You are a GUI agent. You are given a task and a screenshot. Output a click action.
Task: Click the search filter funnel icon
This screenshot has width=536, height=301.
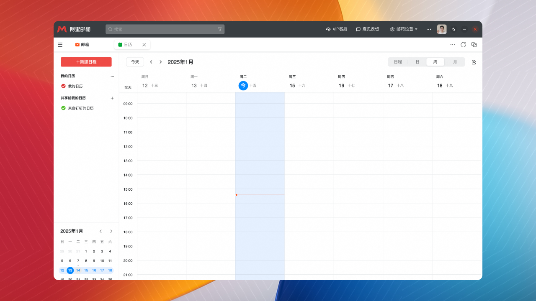point(220,29)
